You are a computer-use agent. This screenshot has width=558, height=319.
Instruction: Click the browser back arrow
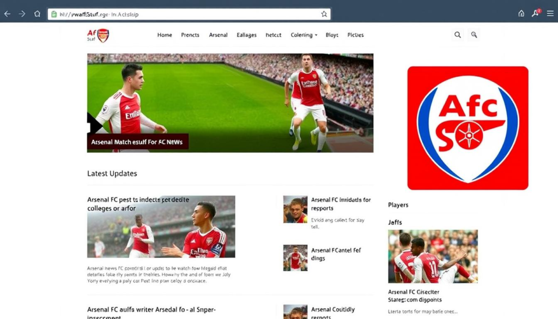click(x=7, y=14)
